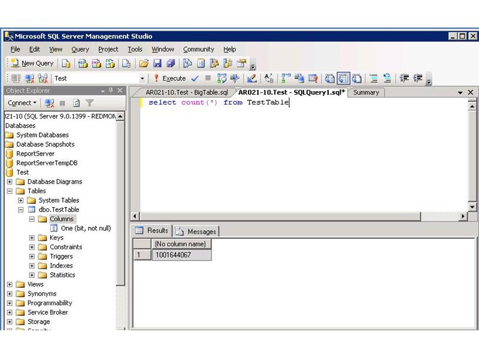The width and height of the screenshot is (479, 359).
Task: Filter objects in Object Explorer
Action: (x=90, y=103)
